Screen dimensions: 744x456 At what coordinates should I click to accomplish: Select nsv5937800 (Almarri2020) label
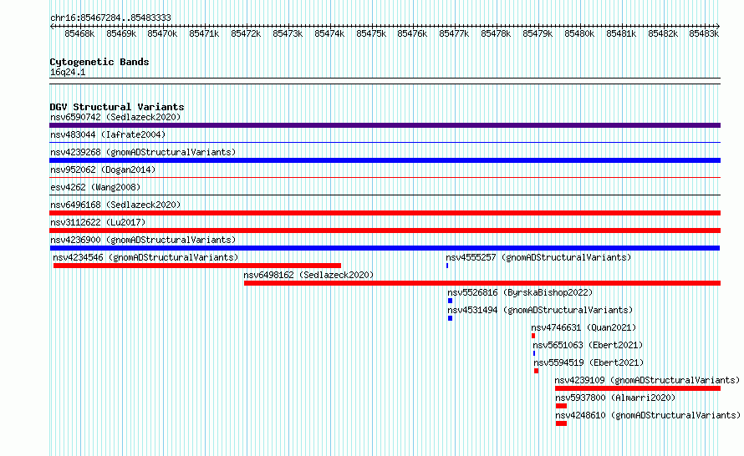[615, 398]
